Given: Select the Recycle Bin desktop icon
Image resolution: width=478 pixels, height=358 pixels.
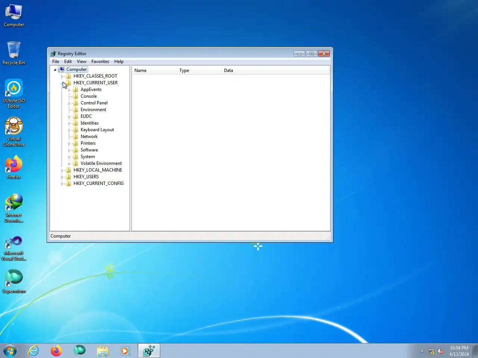Looking at the screenshot, I should pos(14,53).
